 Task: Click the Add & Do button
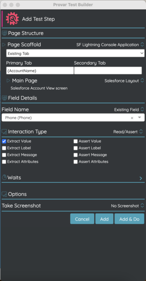tap(129, 219)
